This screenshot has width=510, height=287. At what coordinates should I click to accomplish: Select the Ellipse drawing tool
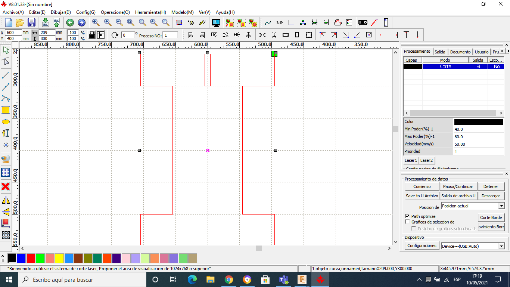(x=6, y=122)
